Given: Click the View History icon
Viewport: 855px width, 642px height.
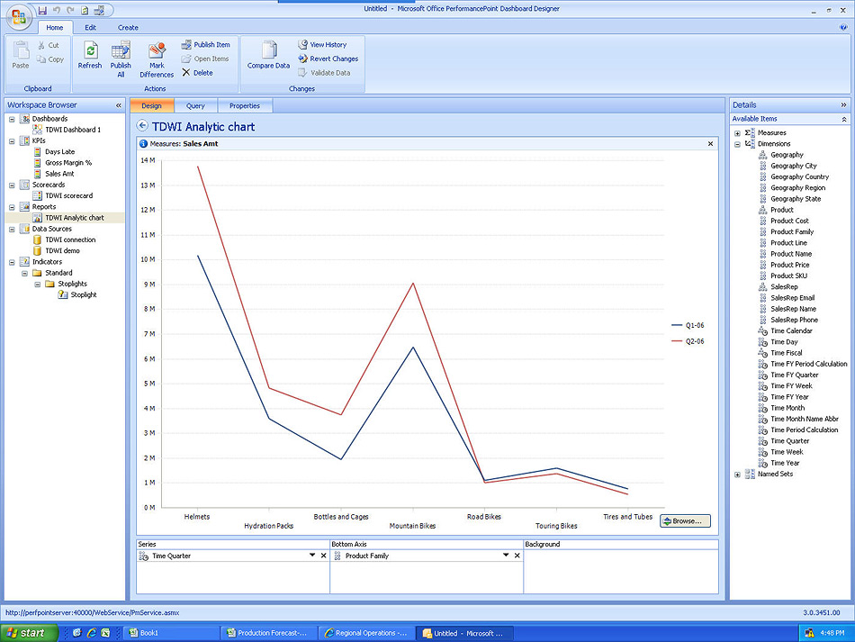Looking at the screenshot, I should click(302, 44).
